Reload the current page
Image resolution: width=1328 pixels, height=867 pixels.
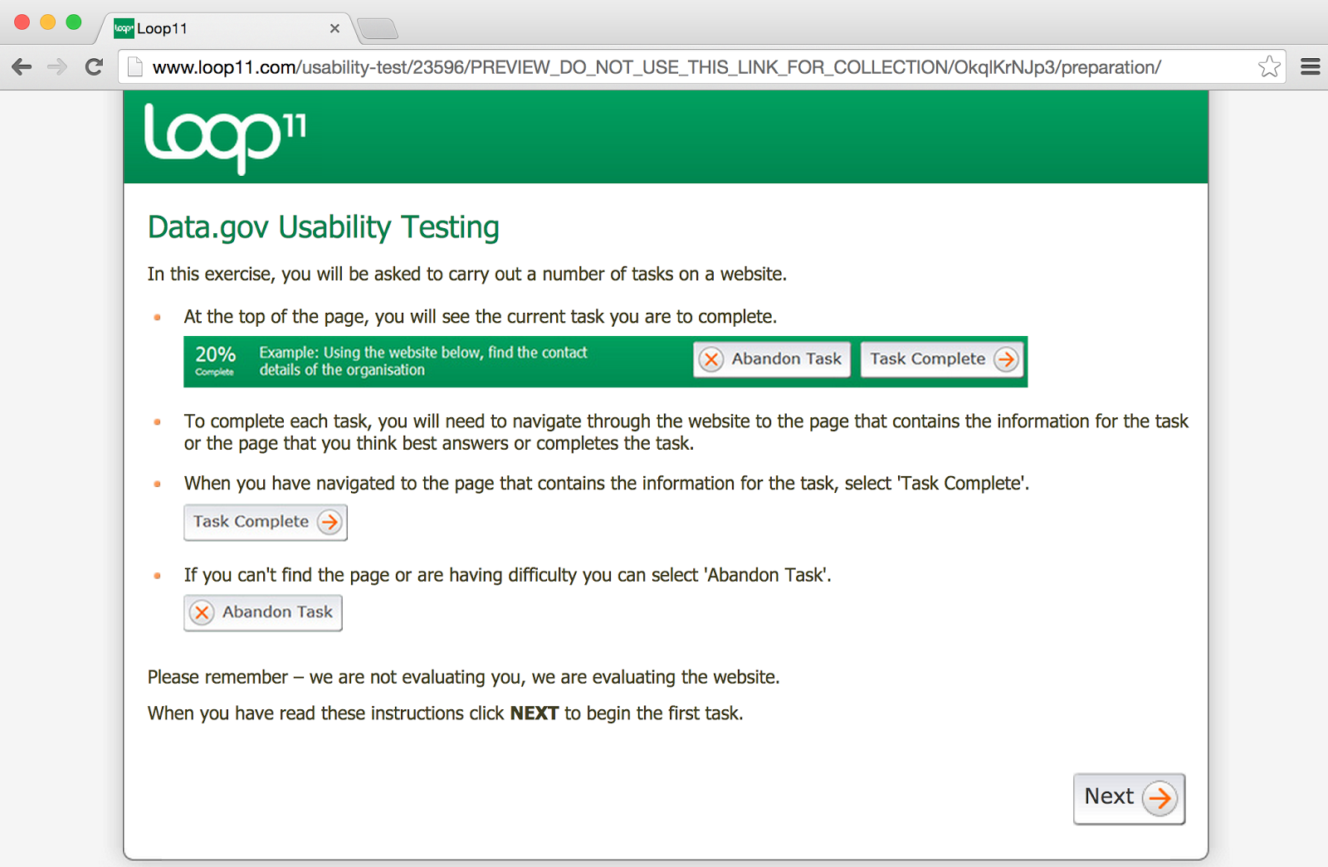(x=94, y=67)
